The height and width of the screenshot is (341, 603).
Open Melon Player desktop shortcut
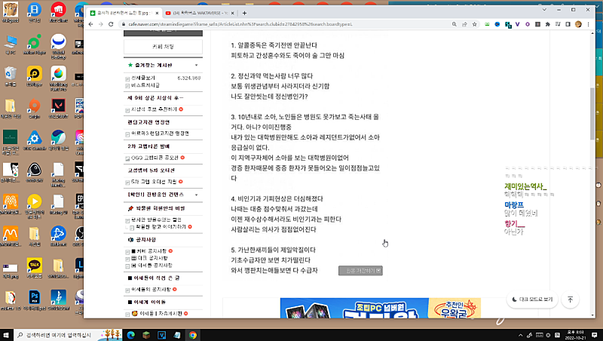(x=34, y=44)
